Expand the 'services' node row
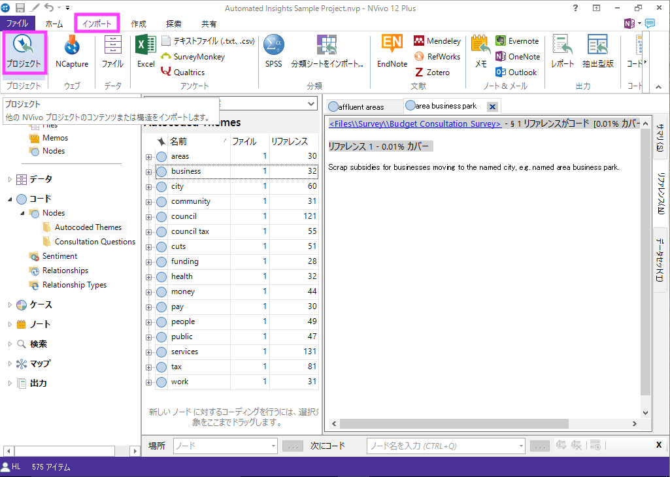This screenshot has width=670, height=477. coord(149,352)
